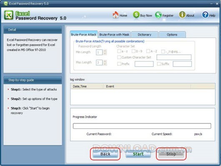Click the Step-by-step guide panel header
The image size is (221, 166).
(33, 80)
